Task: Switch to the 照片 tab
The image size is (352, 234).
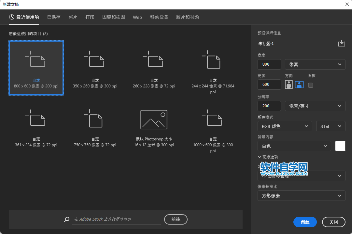Action: pyautogui.click(x=73, y=17)
